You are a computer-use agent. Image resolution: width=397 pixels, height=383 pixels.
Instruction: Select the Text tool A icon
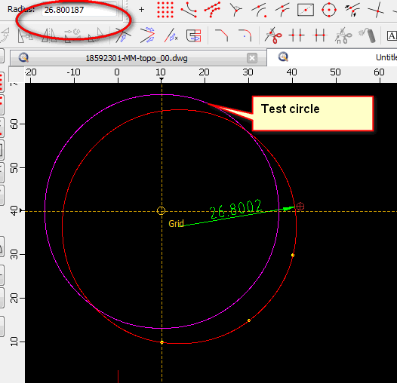[392, 36]
